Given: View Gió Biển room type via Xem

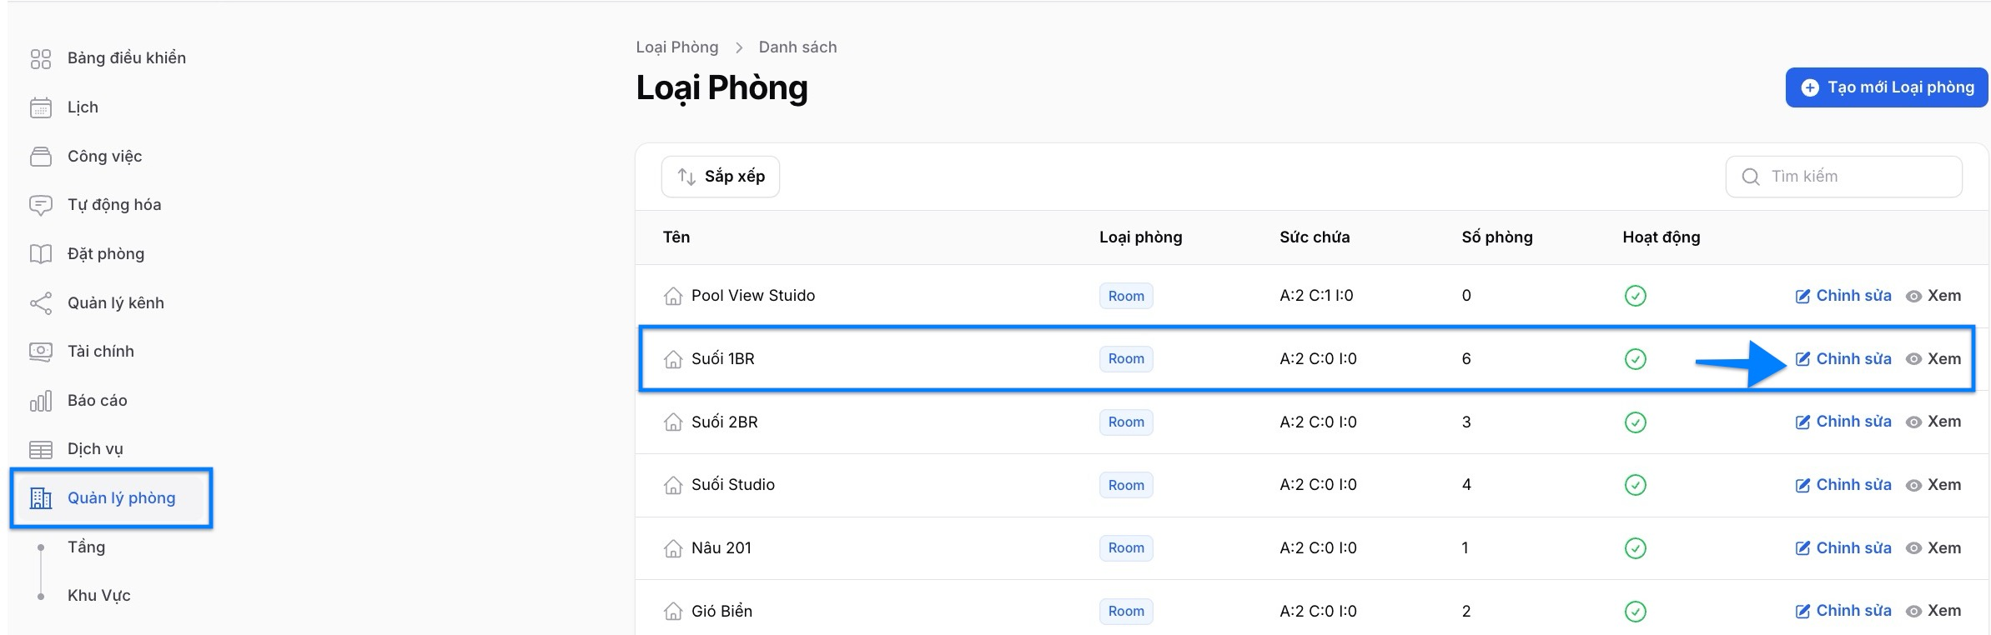Looking at the screenshot, I should pos(1934,611).
